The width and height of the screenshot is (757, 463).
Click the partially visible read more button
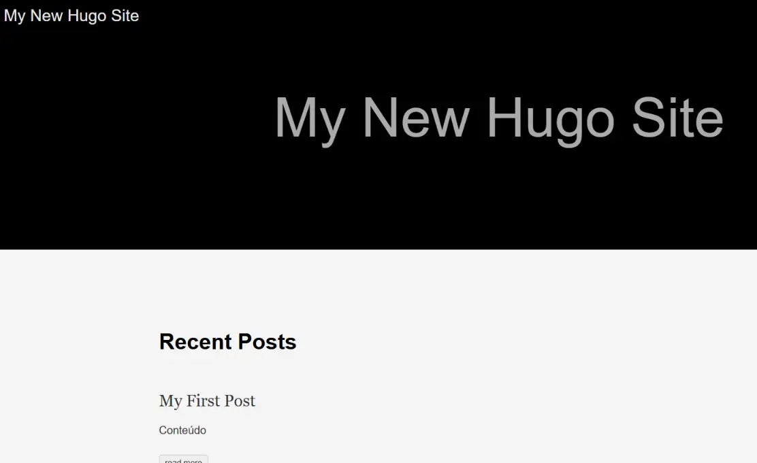coord(183,459)
